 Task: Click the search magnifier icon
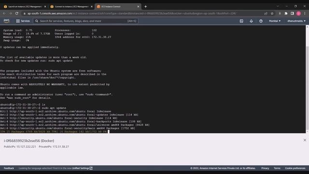pyautogui.click(x=37, y=21)
